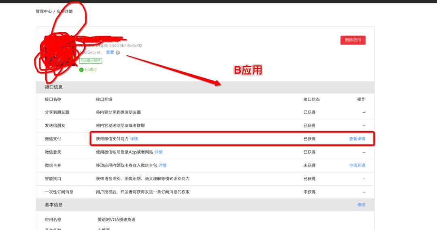The height and width of the screenshot is (230, 437).
Task: Select the 分享到朋友圈 interface name
Action: pos(57,112)
